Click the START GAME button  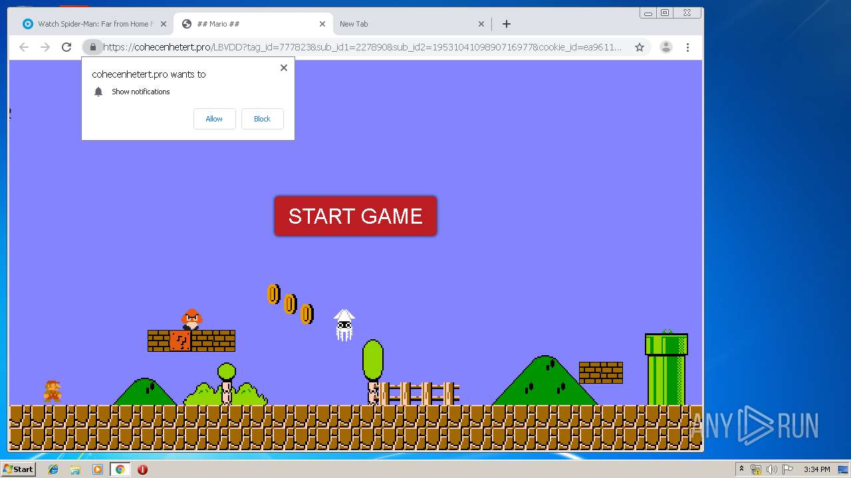point(356,216)
